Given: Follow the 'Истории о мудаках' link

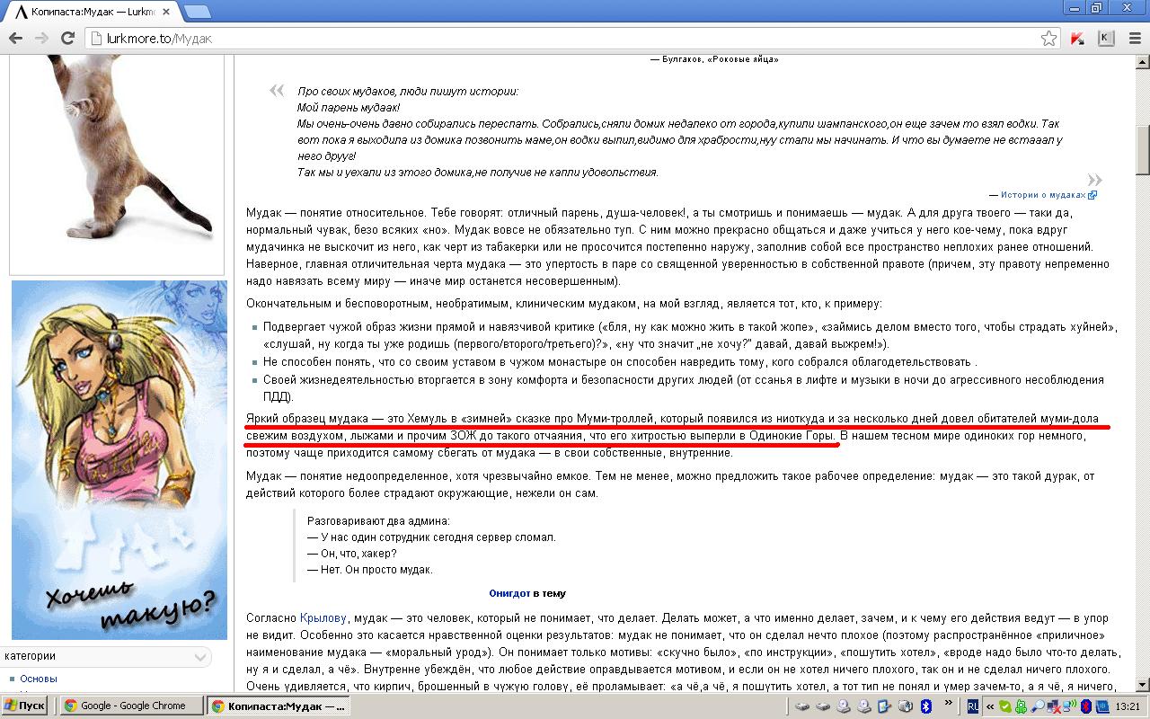Looking at the screenshot, I should pos(1043,194).
